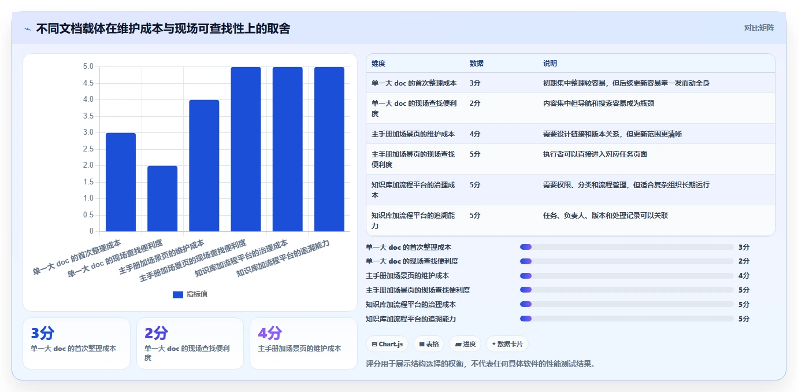Click progress list label 主手册加场景页的维护成本

coord(407,276)
